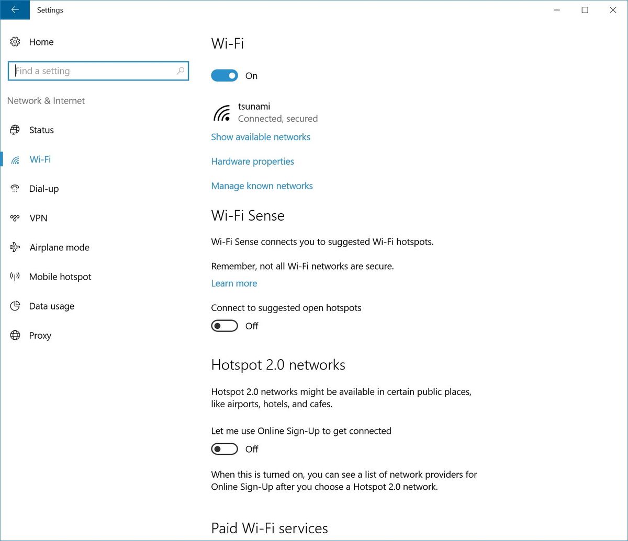The height and width of the screenshot is (541, 628).
Task: Open Mobile hotspot via its broadcast icon
Action: pos(16,277)
